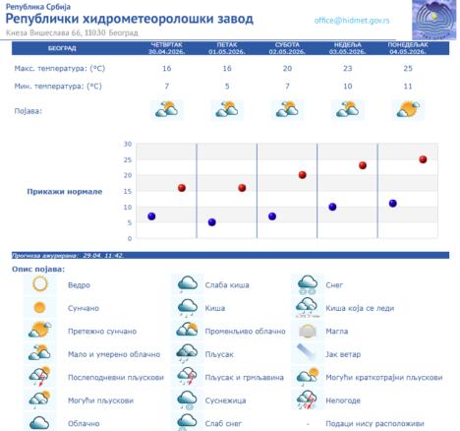Image resolution: width=460 pixels, height=431 pixels.
Task: Click the Магла legend label
Action: 337,332
